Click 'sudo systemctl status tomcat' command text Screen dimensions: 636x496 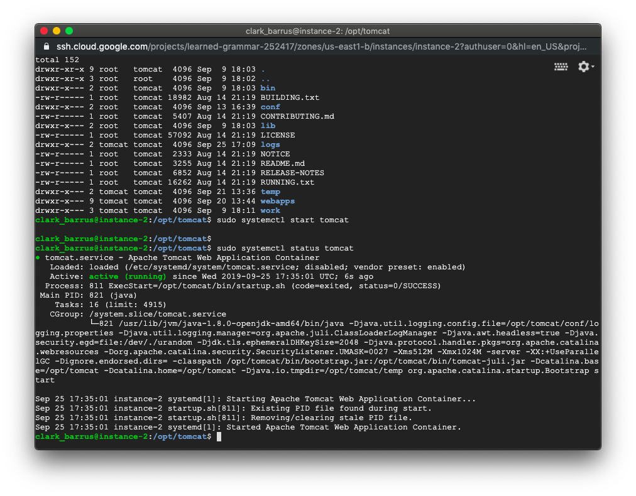285,248
